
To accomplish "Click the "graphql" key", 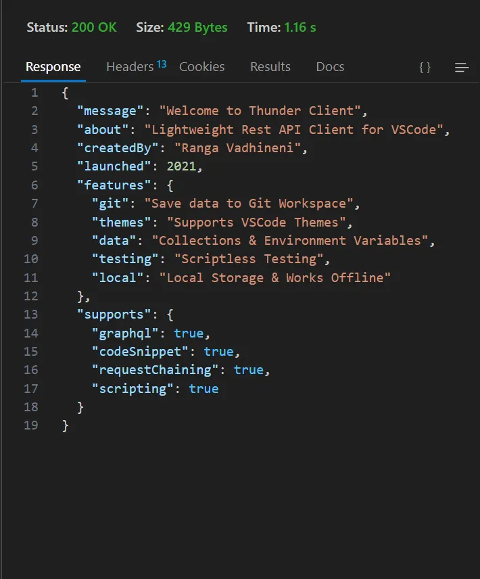I will [125, 333].
